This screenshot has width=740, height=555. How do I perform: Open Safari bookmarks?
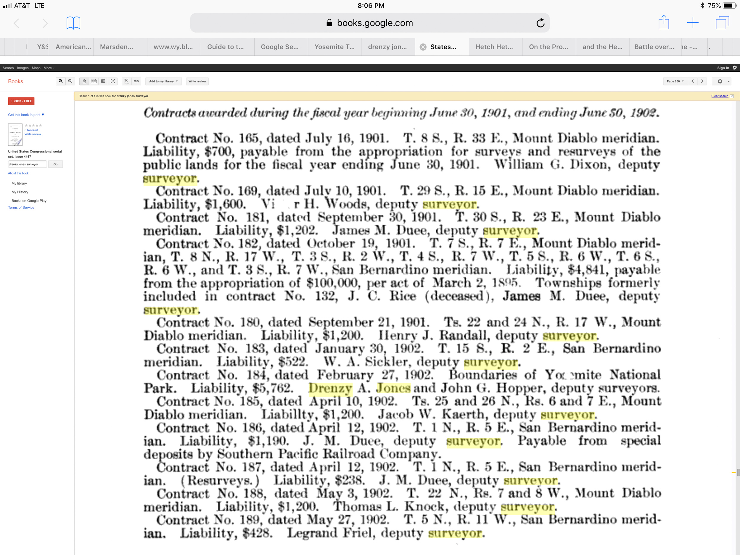point(73,23)
